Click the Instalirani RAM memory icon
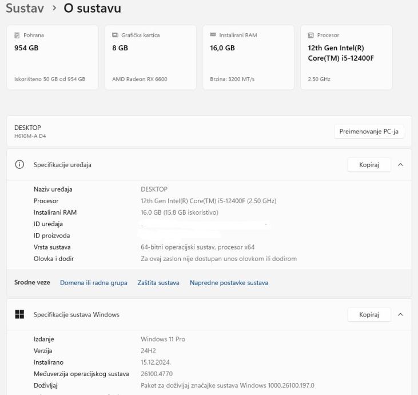Viewport: 418px width, 395px height. coord(213,35)
